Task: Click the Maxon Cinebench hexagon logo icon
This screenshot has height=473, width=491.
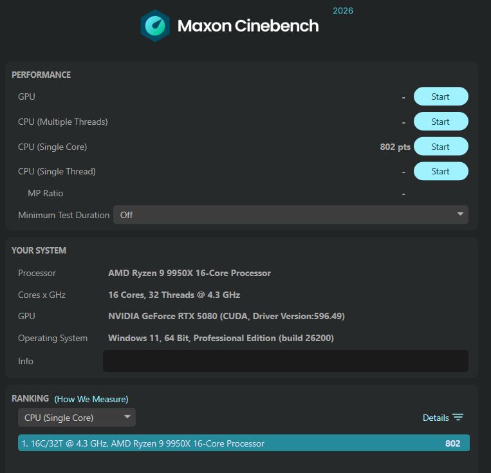Action: coord(155,26)
